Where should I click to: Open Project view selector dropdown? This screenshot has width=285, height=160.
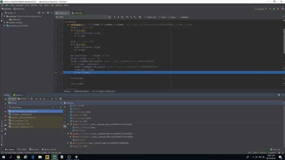10,13
